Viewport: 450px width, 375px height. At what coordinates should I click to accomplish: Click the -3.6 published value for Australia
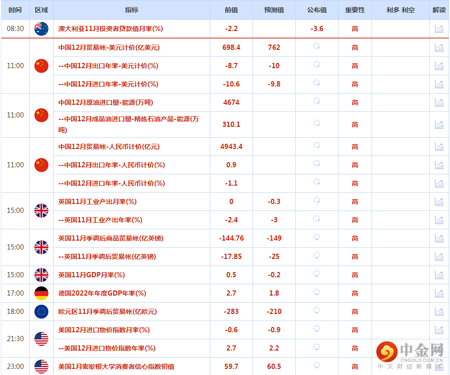coord(316,29)
